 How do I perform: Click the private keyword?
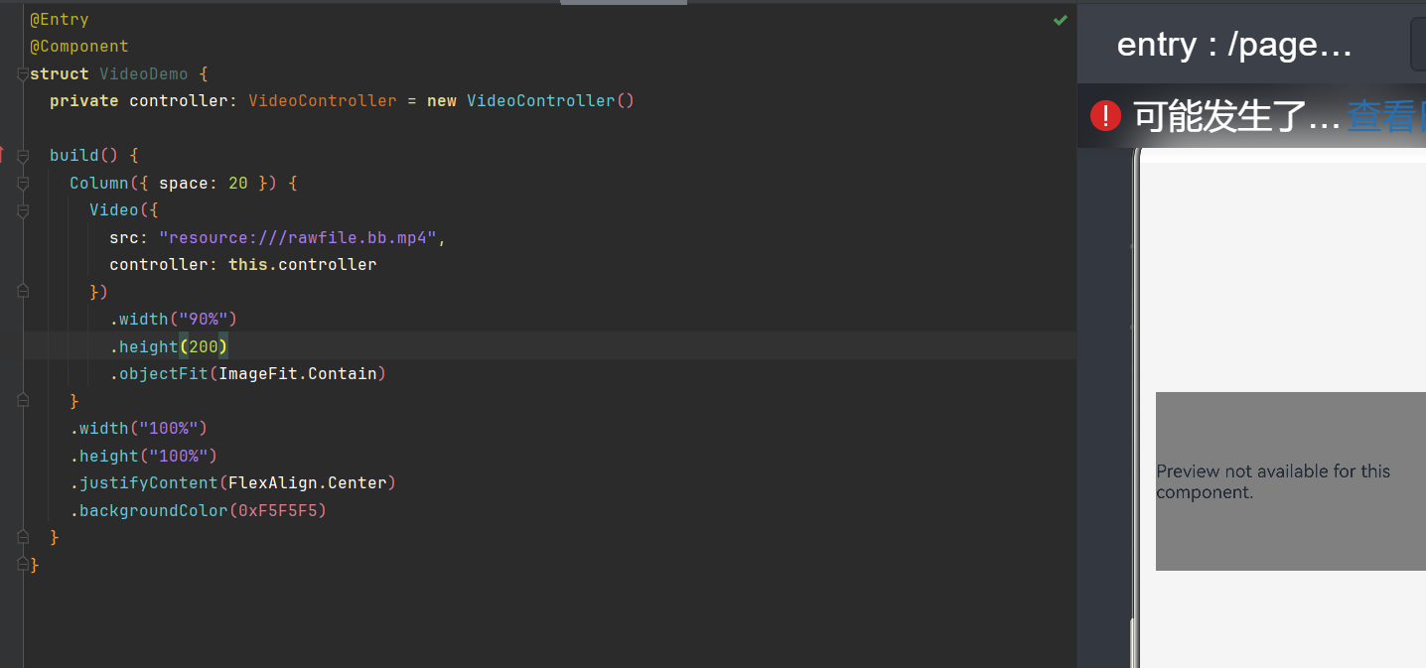(84, 101)
